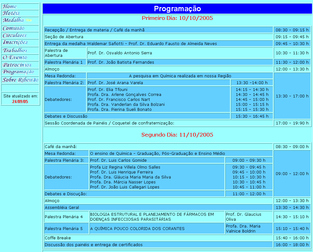
Task: Go to O Evento page
Action: 15,57
